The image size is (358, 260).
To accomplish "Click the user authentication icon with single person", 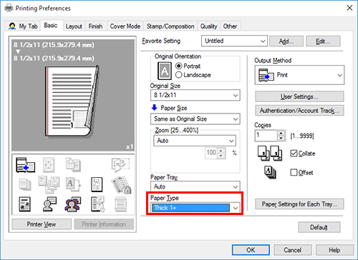I will [49, 204].
